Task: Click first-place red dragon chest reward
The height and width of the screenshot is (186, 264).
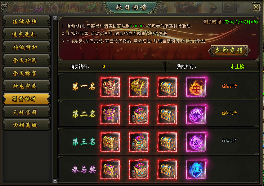Action: click(110, 87)
